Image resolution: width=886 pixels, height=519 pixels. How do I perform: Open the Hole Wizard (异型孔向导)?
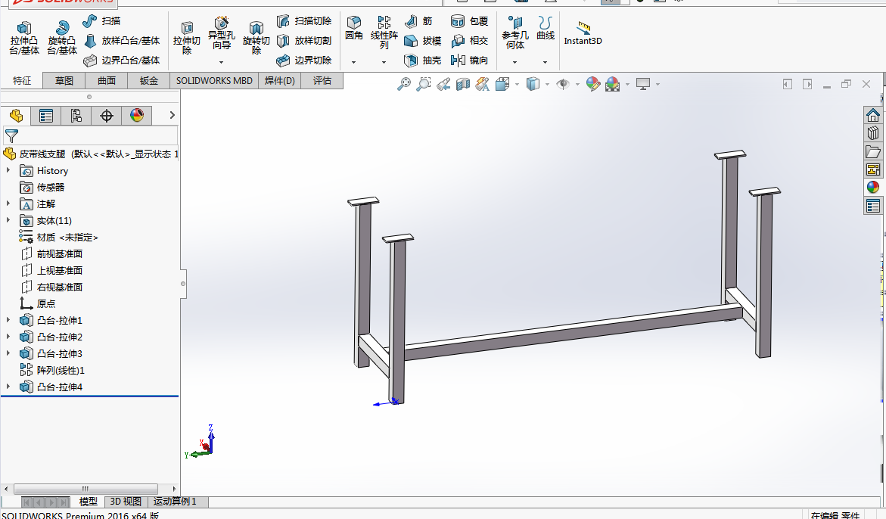(x=222, y=33)
